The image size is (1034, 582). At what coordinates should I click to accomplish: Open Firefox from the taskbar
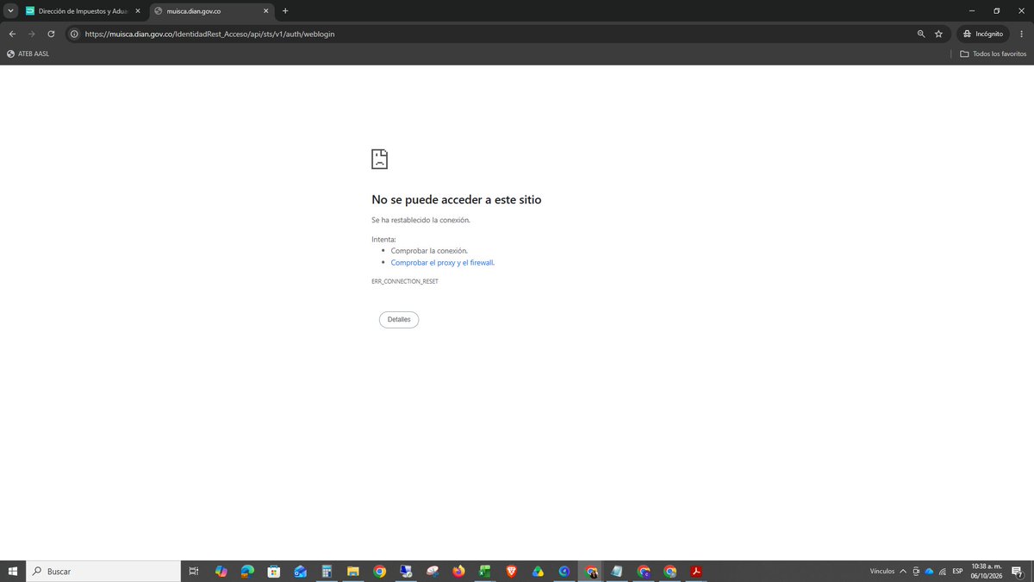click(x=458, y=571)
